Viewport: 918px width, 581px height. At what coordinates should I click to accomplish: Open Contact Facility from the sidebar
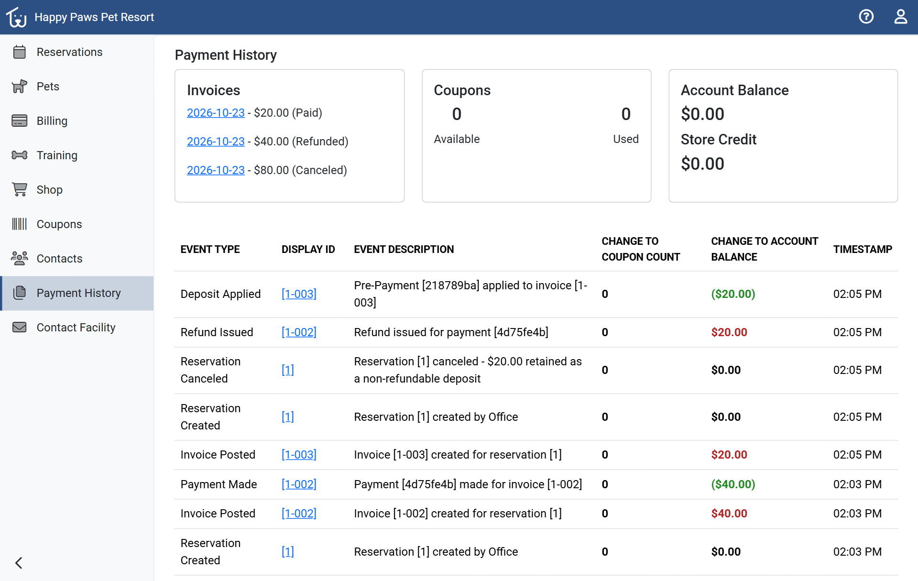(x=77, y=327)
